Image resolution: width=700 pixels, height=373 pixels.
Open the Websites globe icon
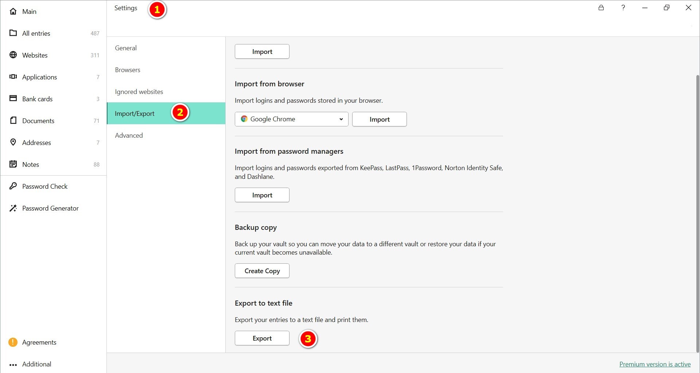[x=13, y=55]
